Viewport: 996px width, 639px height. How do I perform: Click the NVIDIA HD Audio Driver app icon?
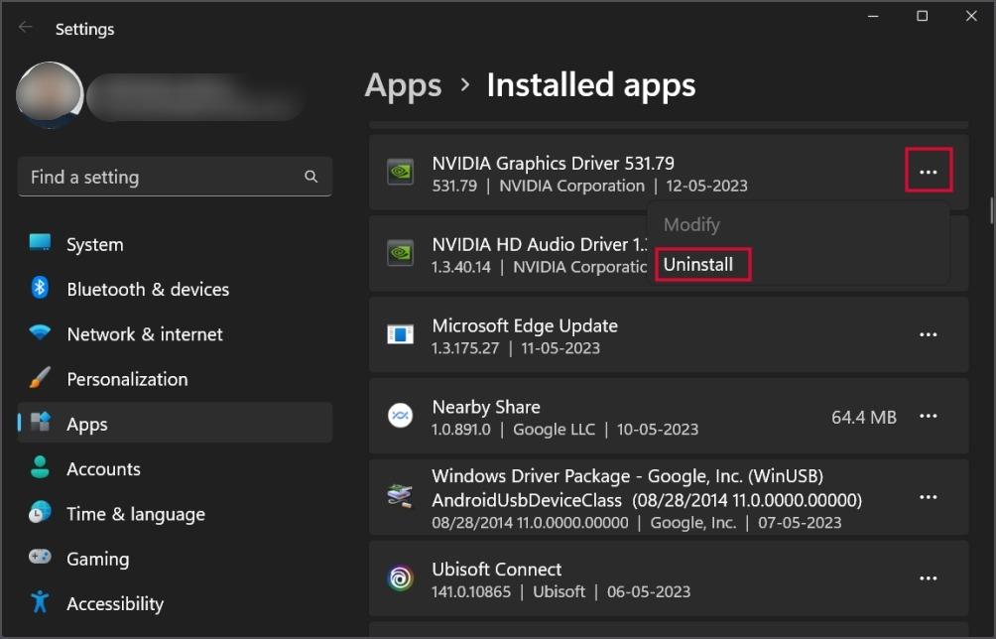[400, 253]
